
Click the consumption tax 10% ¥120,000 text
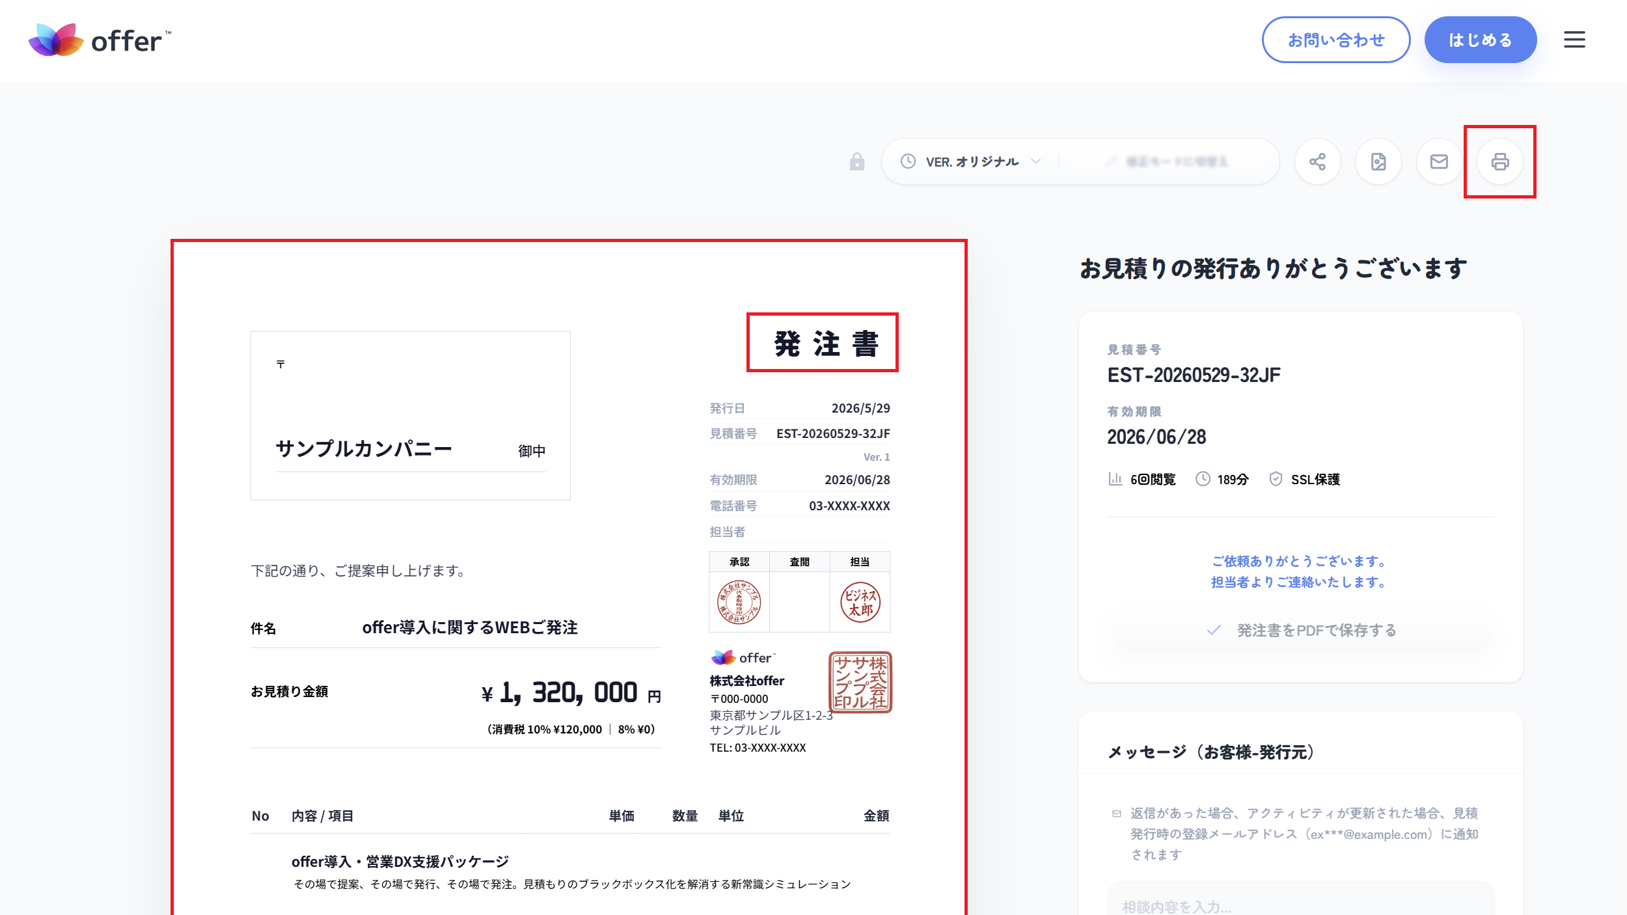pyautogui.click(x=548, y=730)
